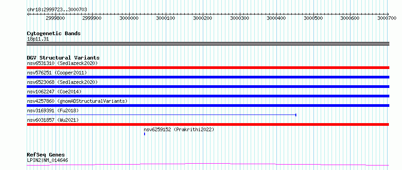The width and height of the screenshot is (402, 170).
Task: Click the nsv1062247 (Coe2014) label
Action: coord(54,92)
